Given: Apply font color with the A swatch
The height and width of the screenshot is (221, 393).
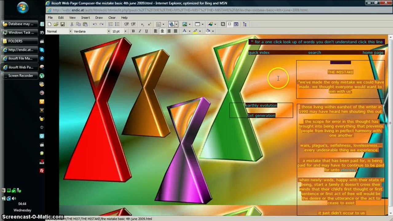Looking at the screenshot, I should coord(184,31).
